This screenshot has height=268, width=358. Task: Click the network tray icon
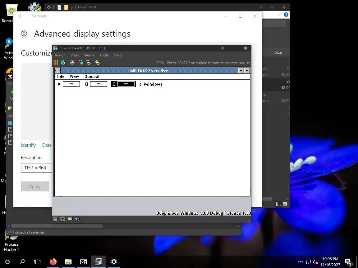pos(308,262)
